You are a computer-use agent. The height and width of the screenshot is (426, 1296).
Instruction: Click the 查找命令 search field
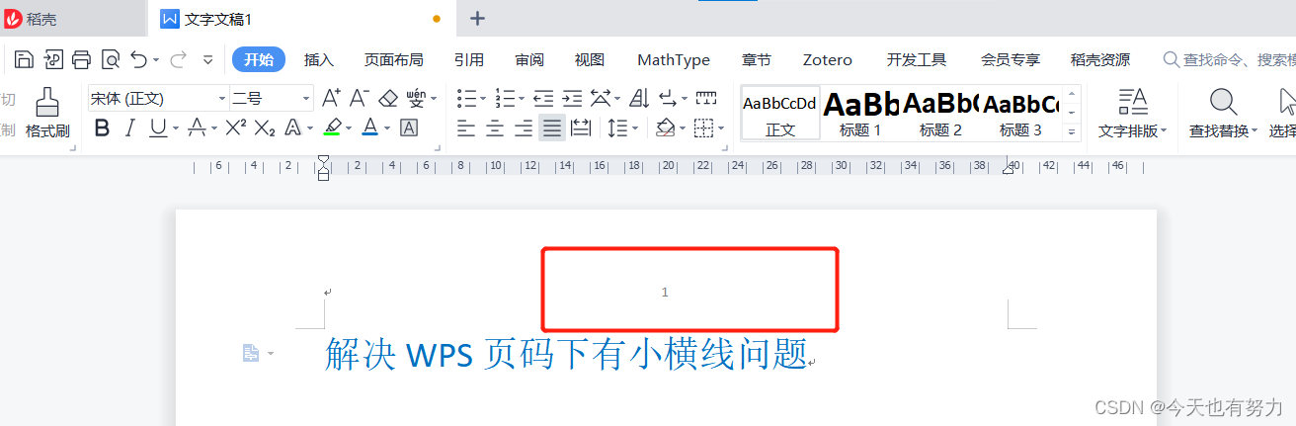click(1229, 60)
